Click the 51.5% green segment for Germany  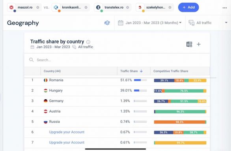184,101
